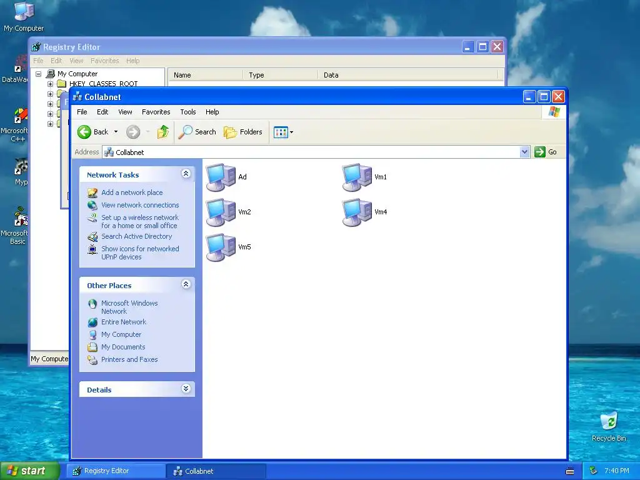Click the Search Active Directory icon
This screenshot has width=640, height=480.
[92, 237]
